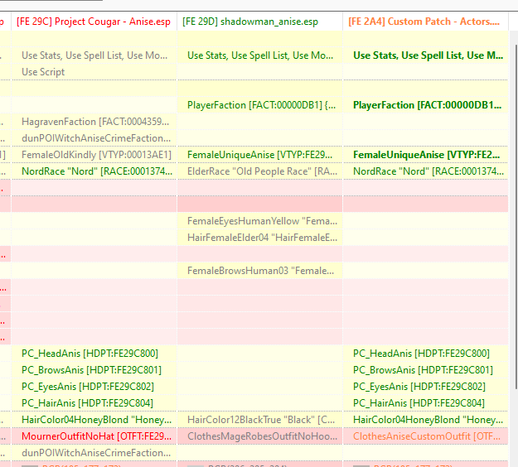
Task: Select the FemaleOldKindly voice type cell
Action: [94, 155]
